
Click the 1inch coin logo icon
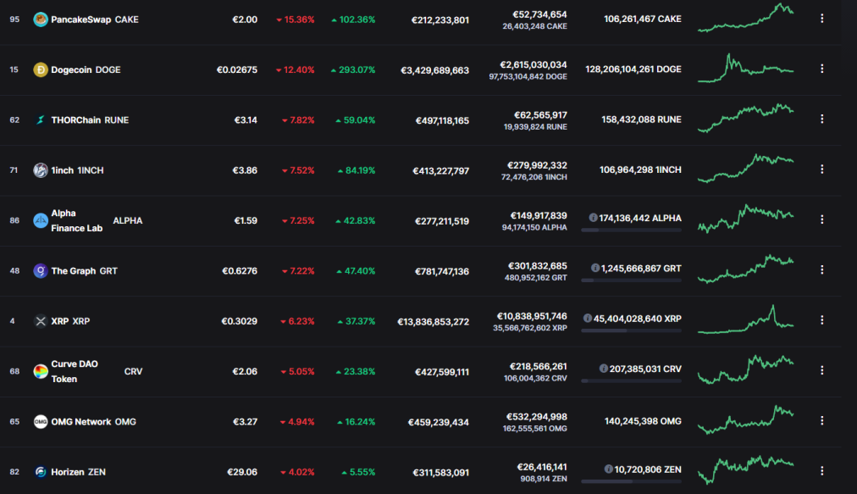41,170
